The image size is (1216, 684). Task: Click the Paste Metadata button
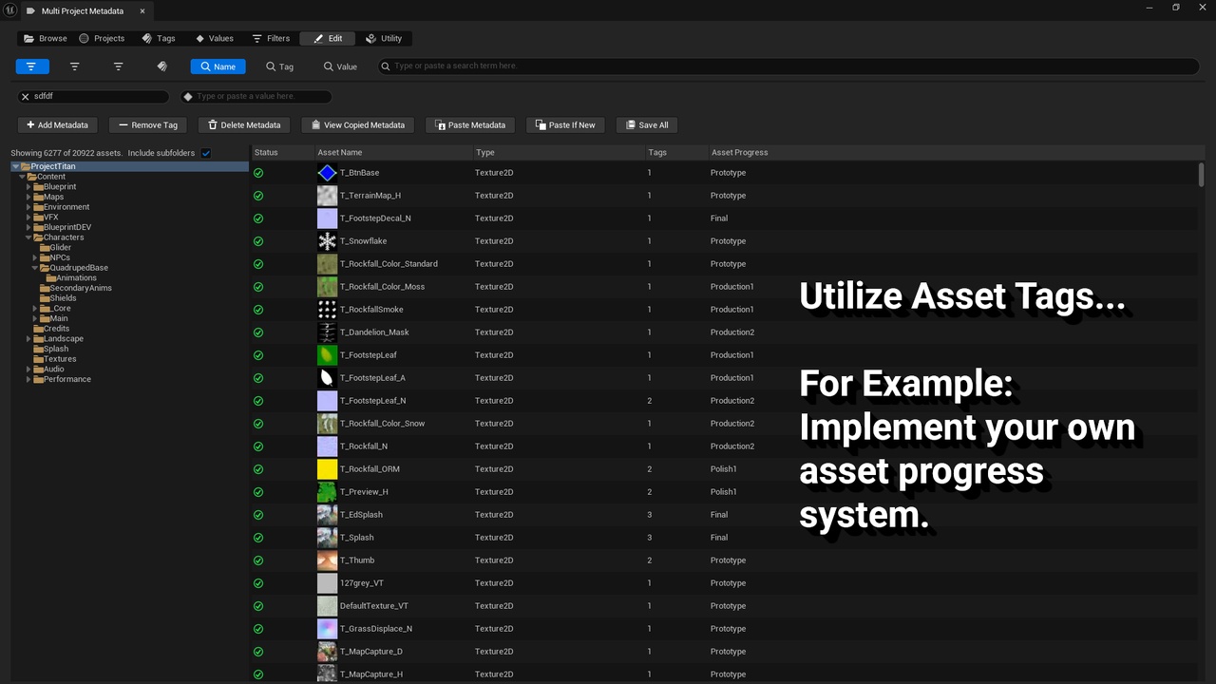point(469,125)
